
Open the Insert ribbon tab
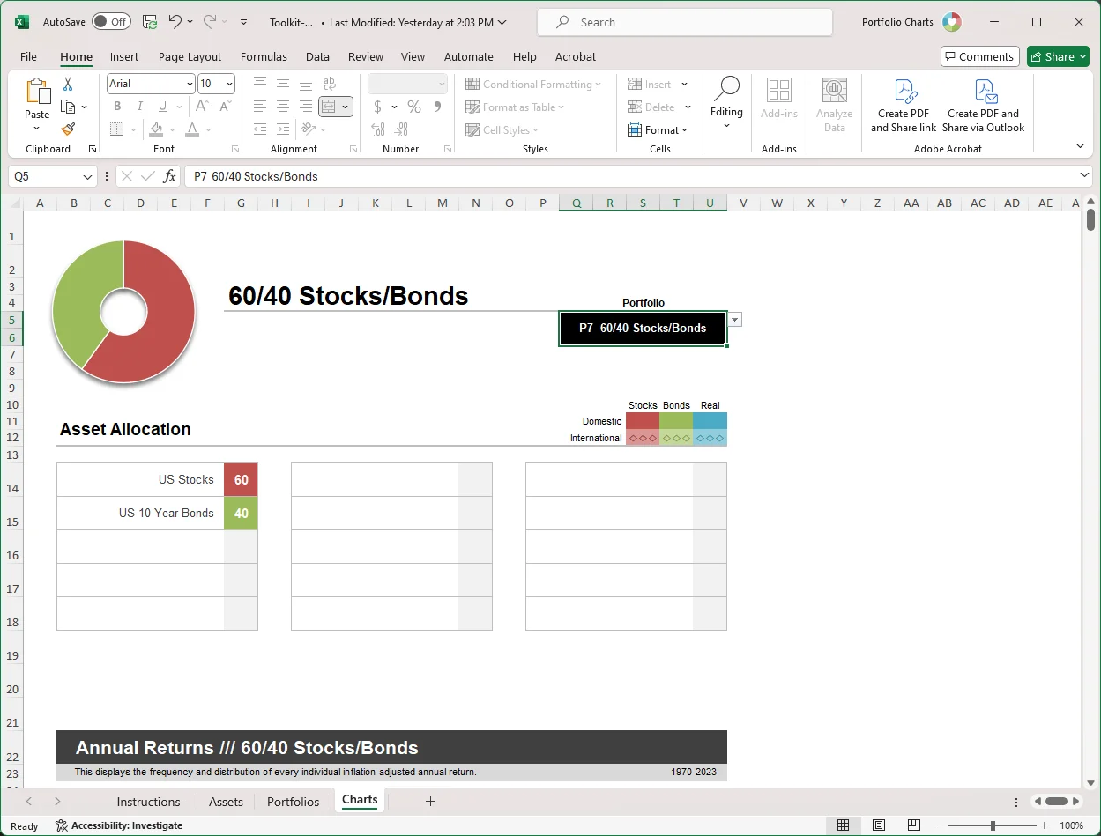click(x=124, y=56)
